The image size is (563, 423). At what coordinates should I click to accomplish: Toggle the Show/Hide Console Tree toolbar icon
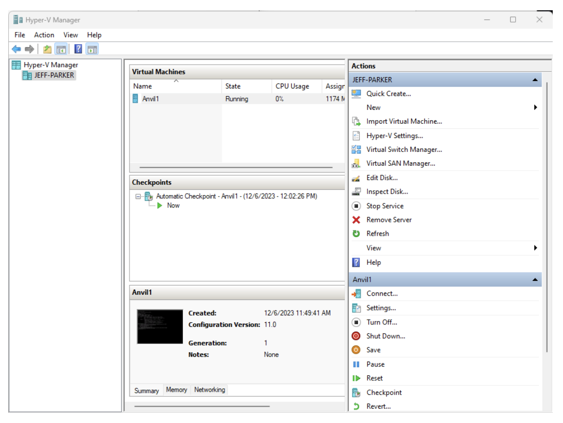(61, 49)
